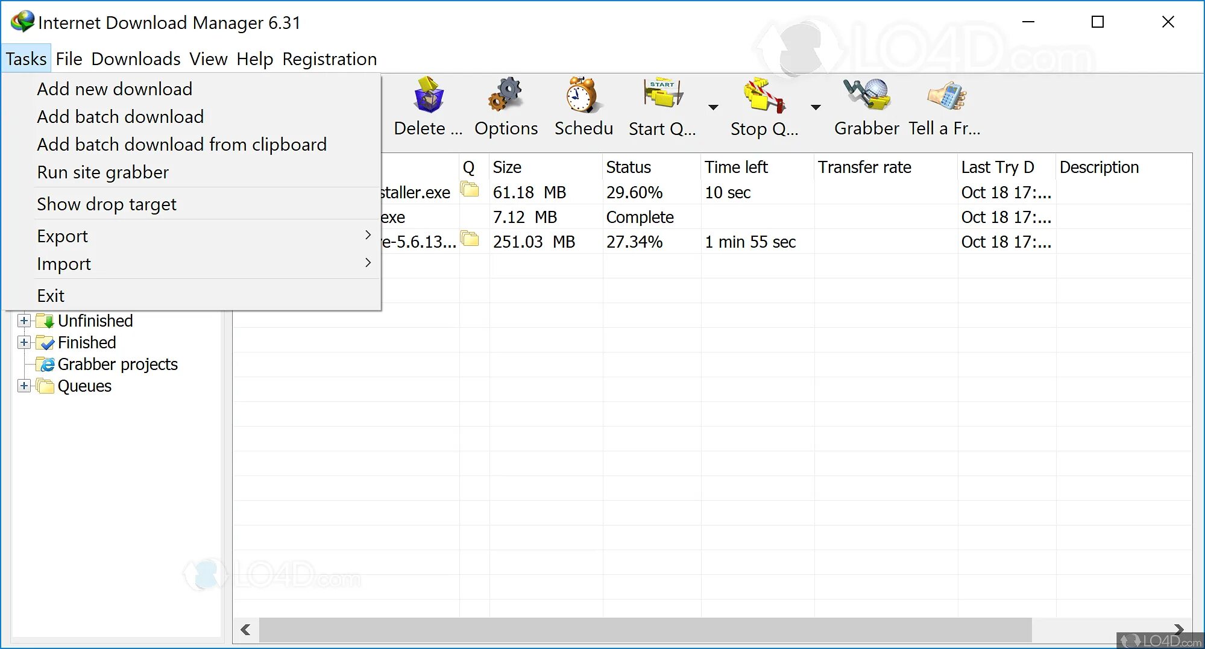Sort by the Q column header
The width and height of the screenshot is (1205, 649).
(x=474, y=167)
